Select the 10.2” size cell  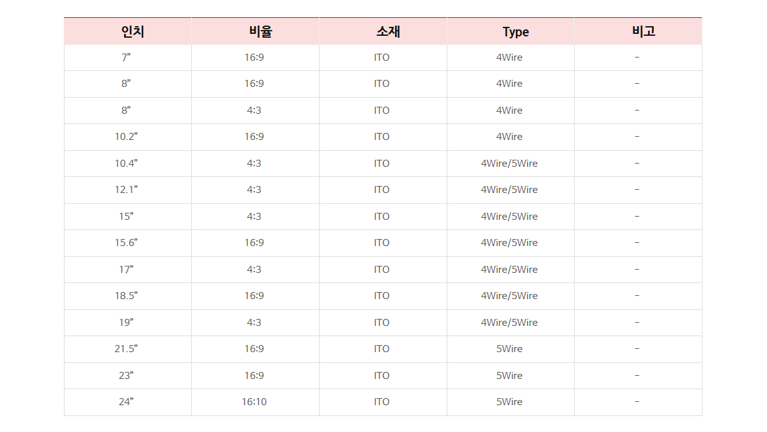coord(128,137)
